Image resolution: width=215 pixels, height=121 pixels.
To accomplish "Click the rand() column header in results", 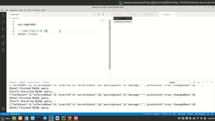I will [x=123, y=18].
